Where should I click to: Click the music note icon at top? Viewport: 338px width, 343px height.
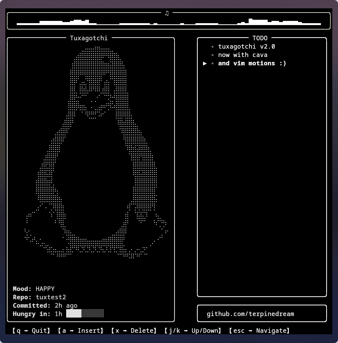[x=167, y=13]
